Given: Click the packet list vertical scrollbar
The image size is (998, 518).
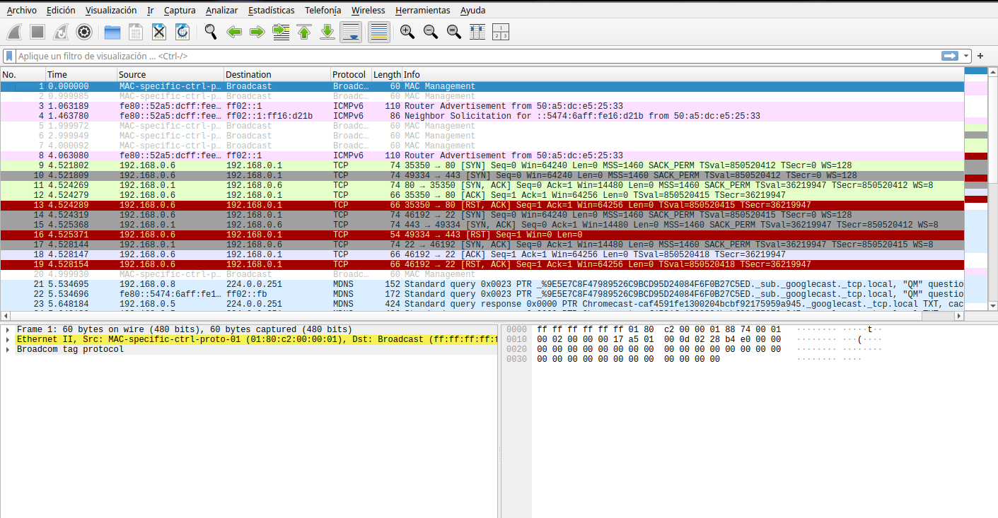Looking at the screenshot, I should click(992, 187).
